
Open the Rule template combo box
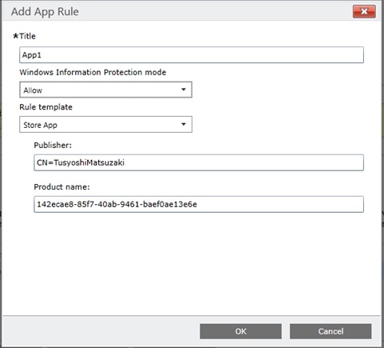(x=105, y=124)
